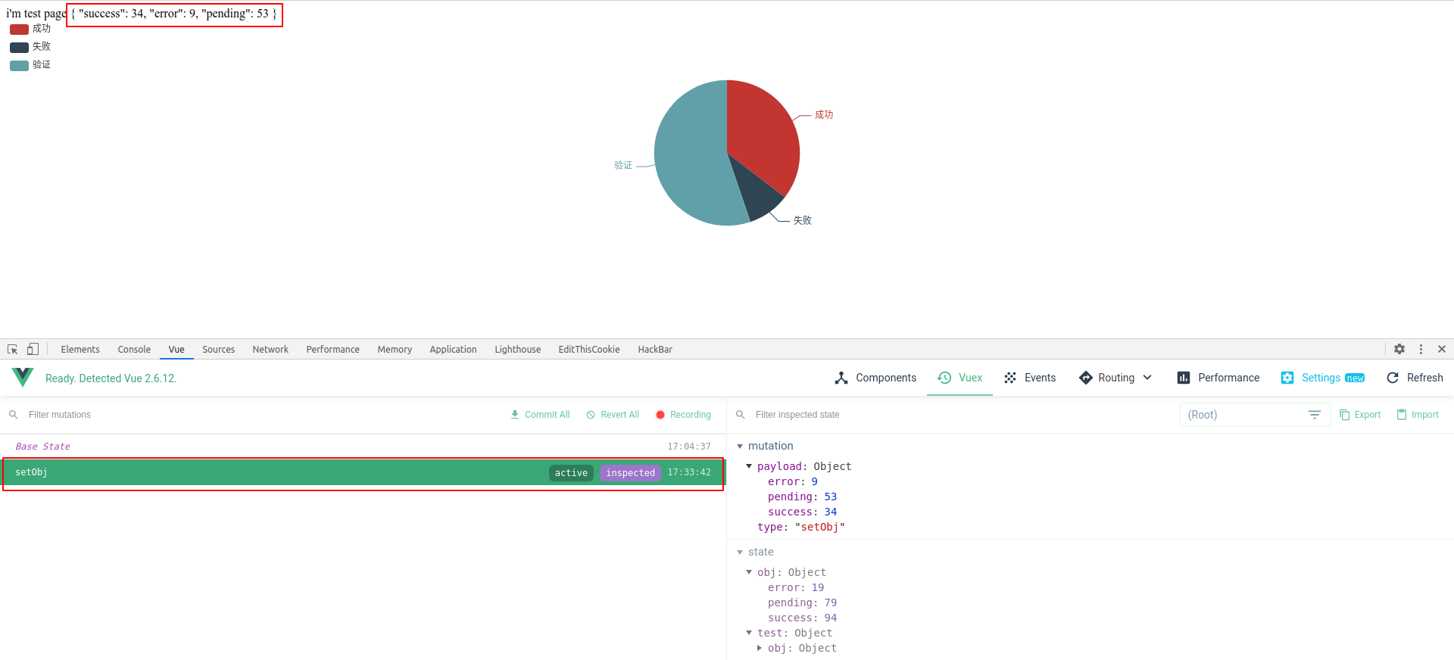
Task: Expand the nested obj under test
Action: pos(760,648)
